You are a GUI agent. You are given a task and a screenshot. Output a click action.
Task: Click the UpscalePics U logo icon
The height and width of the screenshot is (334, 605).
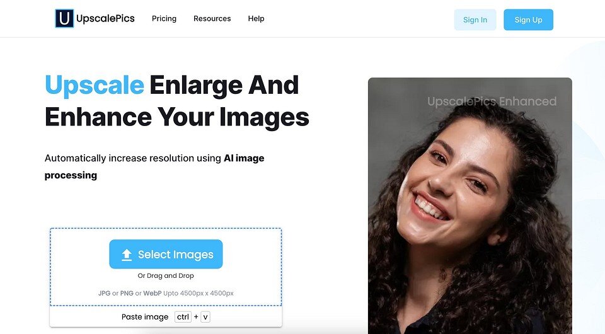click(64, 18)
